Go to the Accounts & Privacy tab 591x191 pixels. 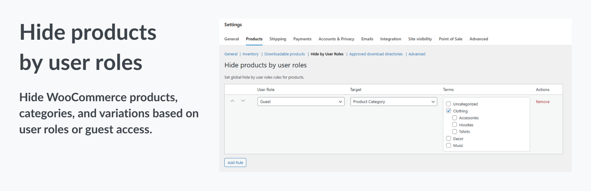tap(336, 39)
